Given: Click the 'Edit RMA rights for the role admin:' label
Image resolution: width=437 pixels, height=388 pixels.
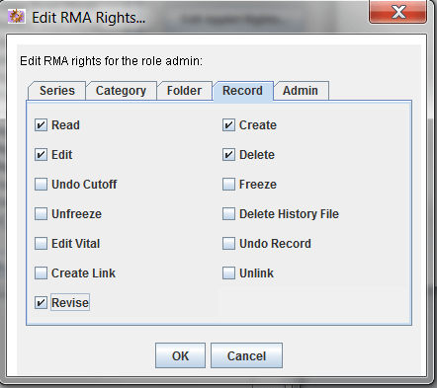Looking at the screenshot, I should (112, 61).
